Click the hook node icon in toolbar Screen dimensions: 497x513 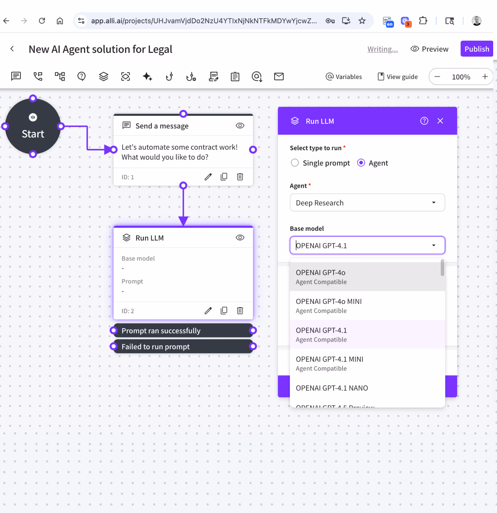click(169, 77)
